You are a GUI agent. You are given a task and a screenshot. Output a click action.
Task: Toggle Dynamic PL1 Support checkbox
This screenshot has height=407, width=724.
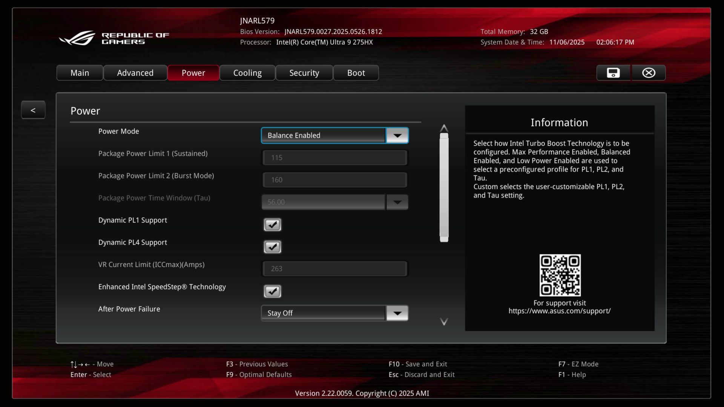[x=272, y=225]
